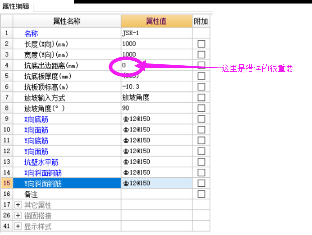This screenshot has height=235, width=312.
Task: Select the 其它属性 row label
Action: [38, 205]
